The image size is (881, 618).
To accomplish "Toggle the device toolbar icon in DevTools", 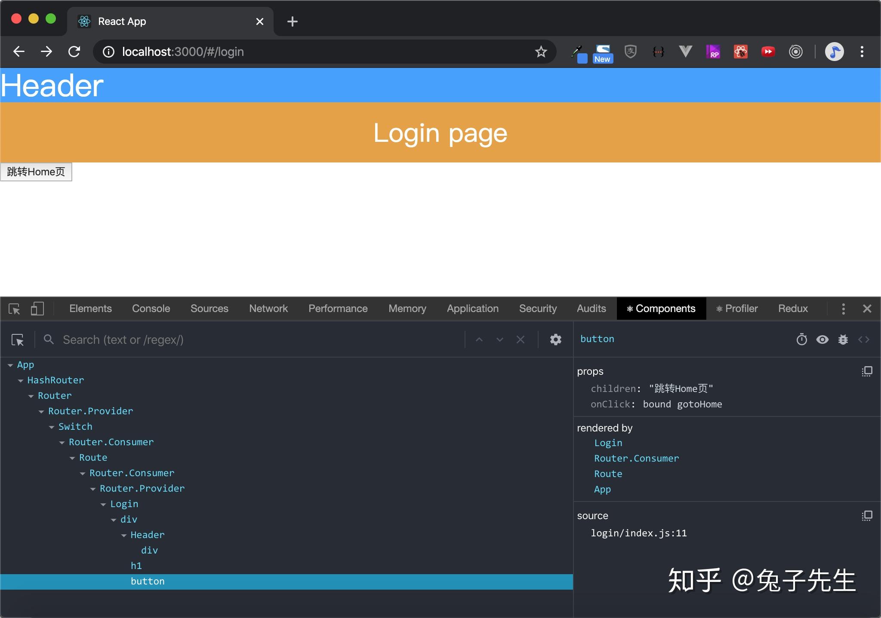I will pos(37,309).
